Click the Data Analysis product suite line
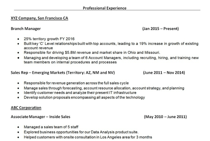Viewport: 210px width, 141px height. point(81,132)
